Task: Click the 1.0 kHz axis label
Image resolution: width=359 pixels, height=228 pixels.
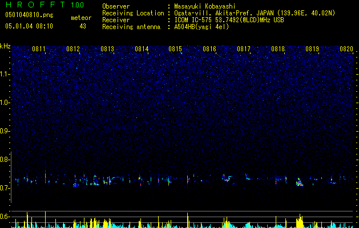Action: [5, 103]
